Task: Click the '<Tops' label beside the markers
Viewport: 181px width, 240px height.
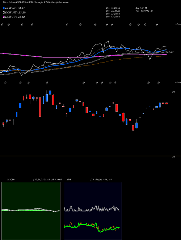Action: click(x=178, y=24)
